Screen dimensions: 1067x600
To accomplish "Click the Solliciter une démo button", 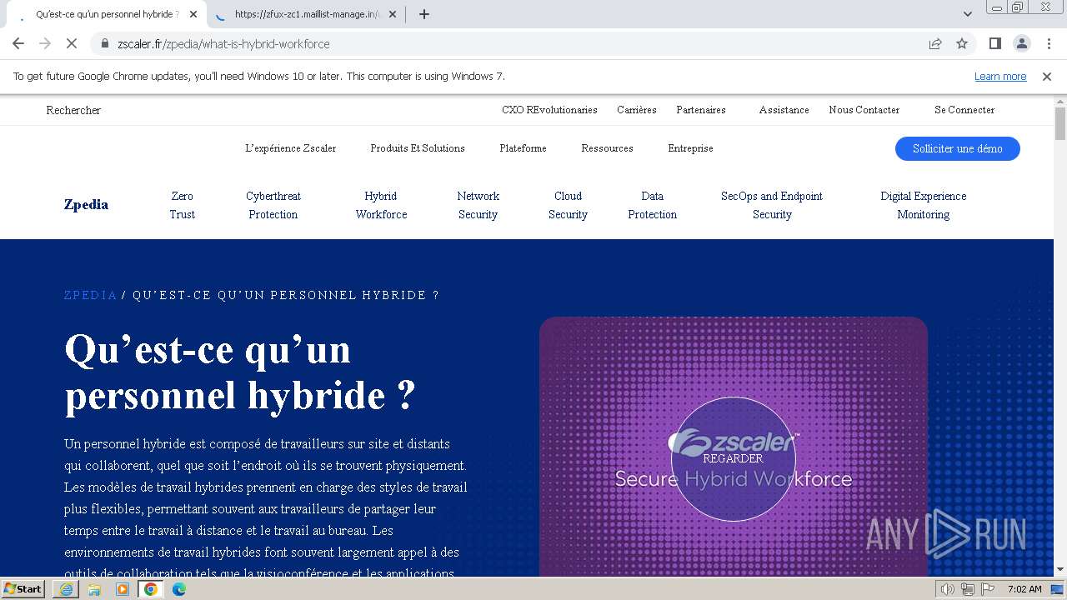I will coord(957,148).
